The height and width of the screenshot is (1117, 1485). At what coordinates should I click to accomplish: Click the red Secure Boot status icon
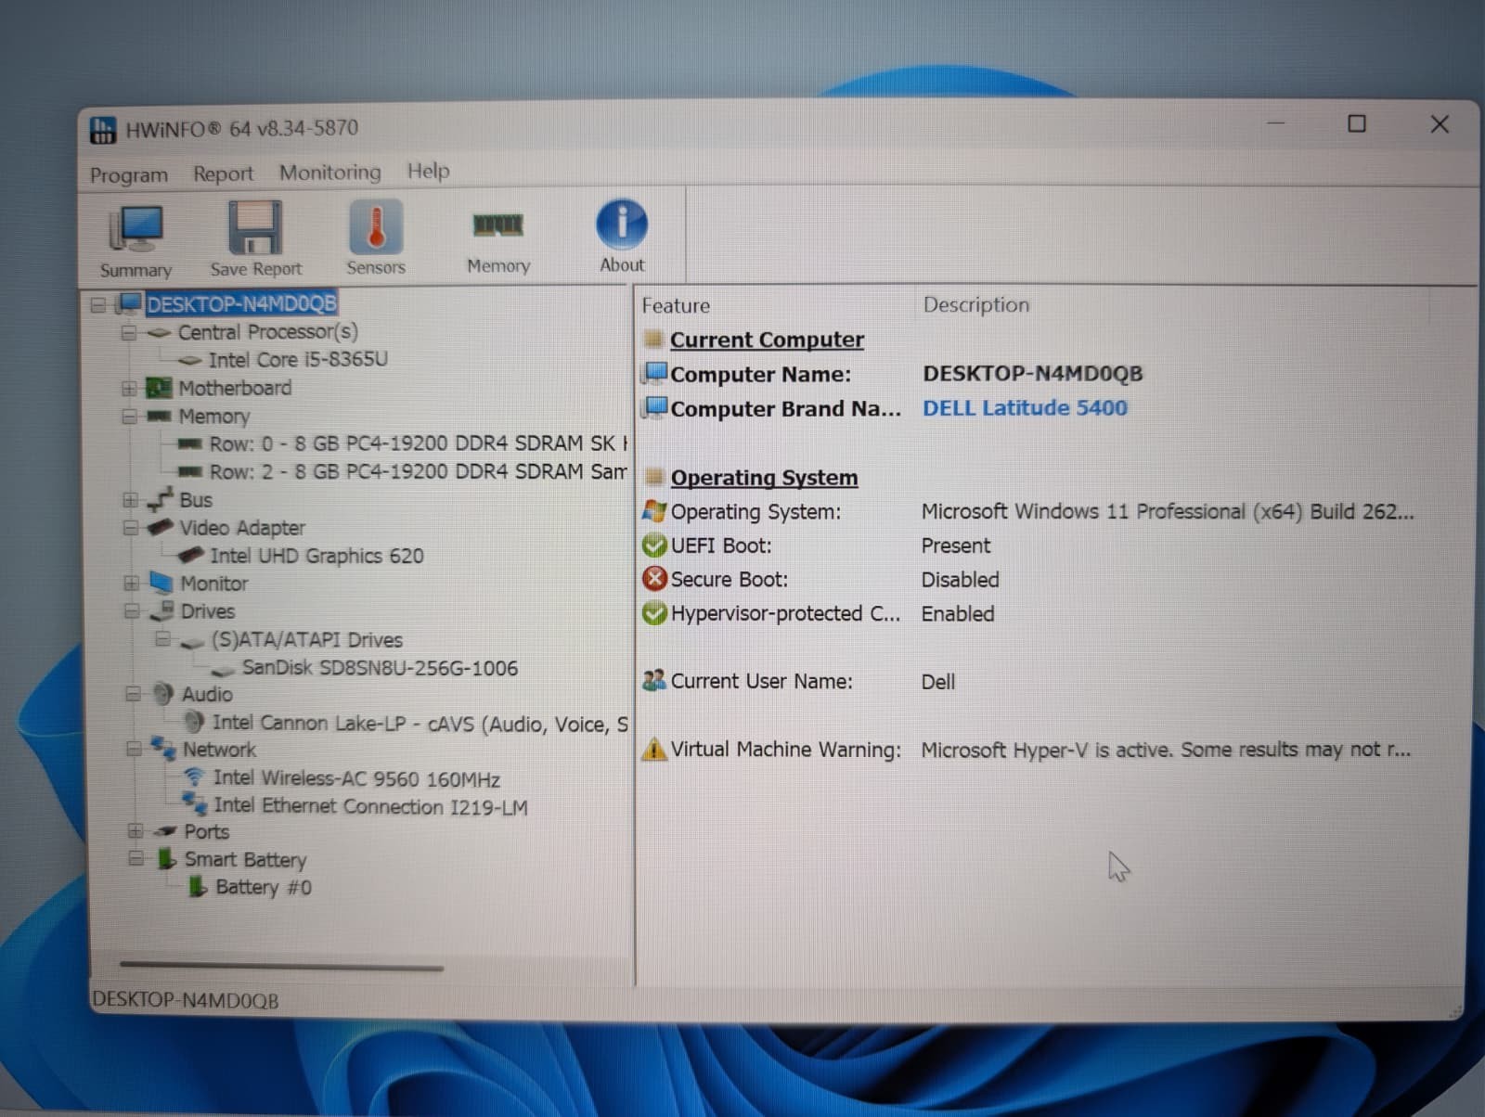coord(654,579)
